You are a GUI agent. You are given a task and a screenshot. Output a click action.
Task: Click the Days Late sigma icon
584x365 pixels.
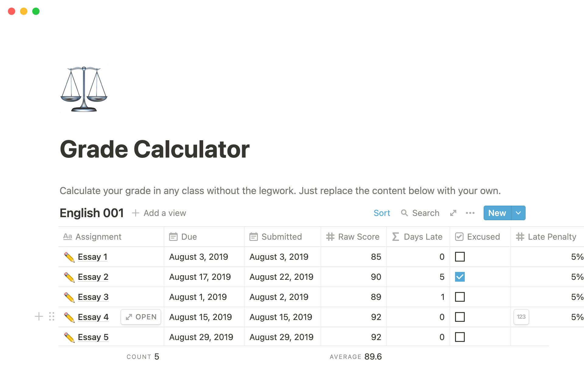pyautogui.click(x=395, y=236)
